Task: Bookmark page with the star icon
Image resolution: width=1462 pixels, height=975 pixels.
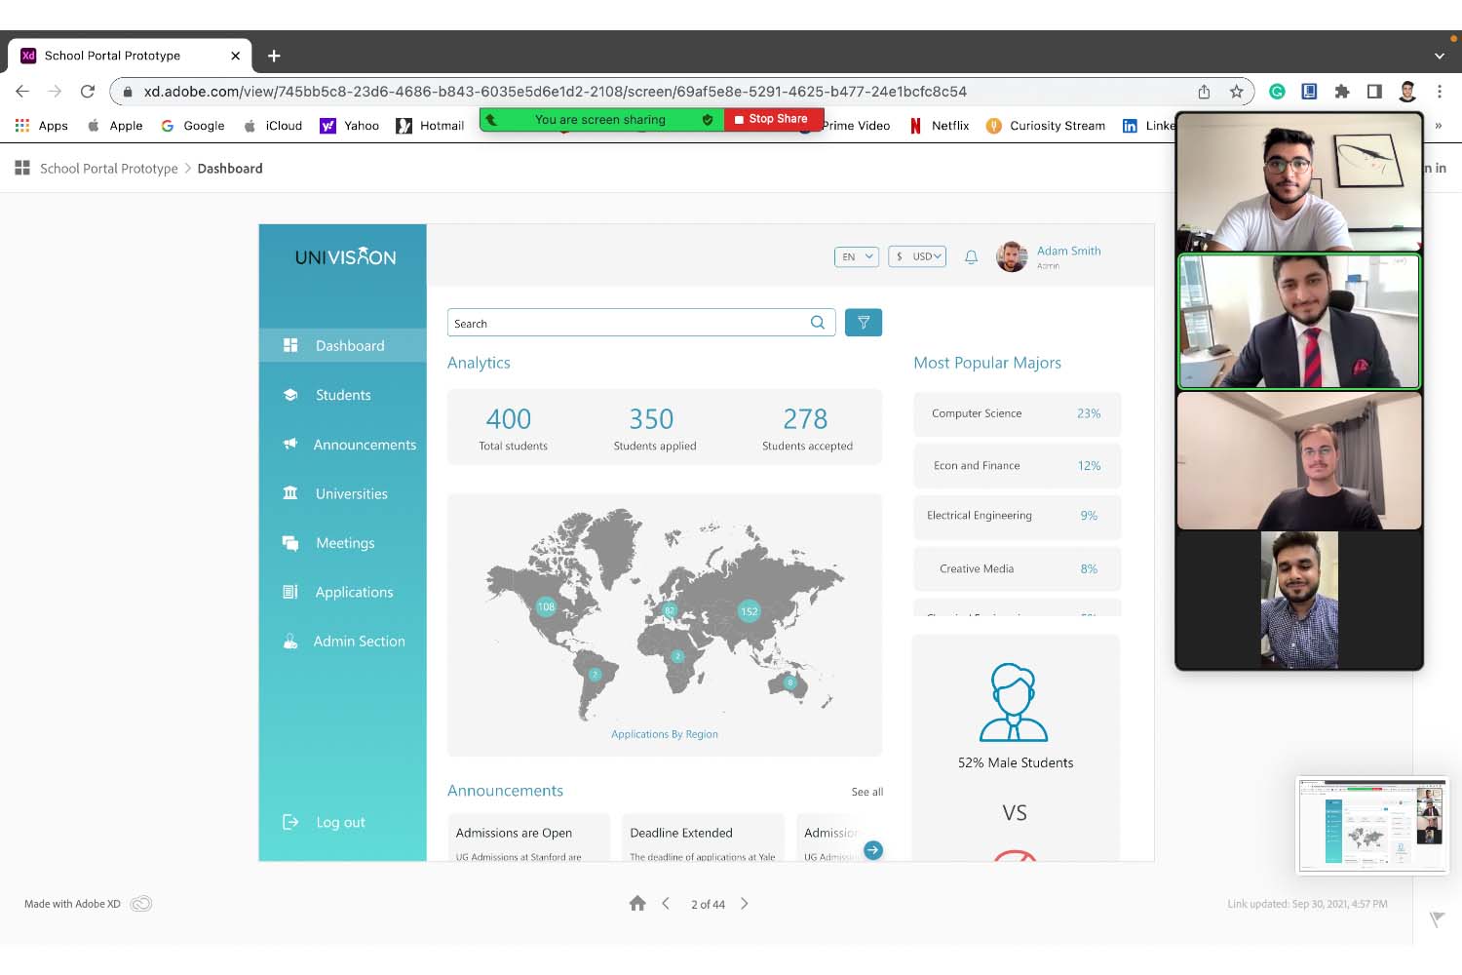Action: pos(1236,92)
